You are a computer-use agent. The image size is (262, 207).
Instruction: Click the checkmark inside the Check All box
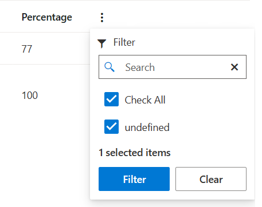coord(111,99)
